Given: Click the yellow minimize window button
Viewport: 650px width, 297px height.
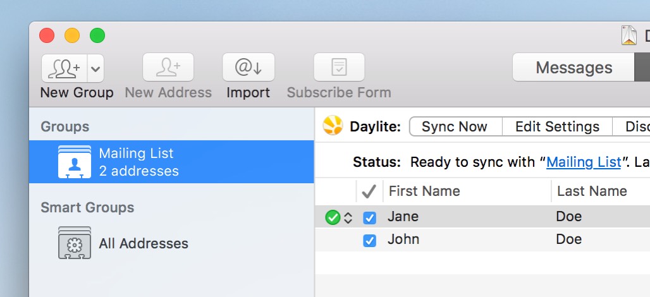Looking at the screenshot, I should tap(72, 35).
